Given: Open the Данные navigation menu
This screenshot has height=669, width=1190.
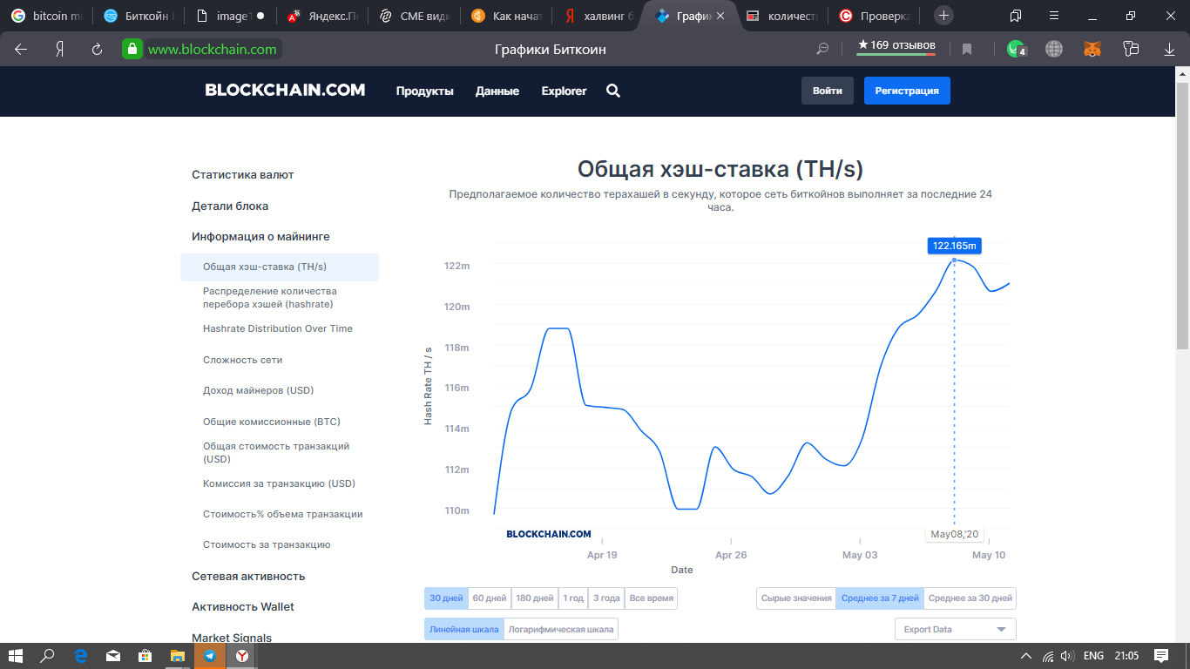Looking at the screenshot, I should coord(497,91).
